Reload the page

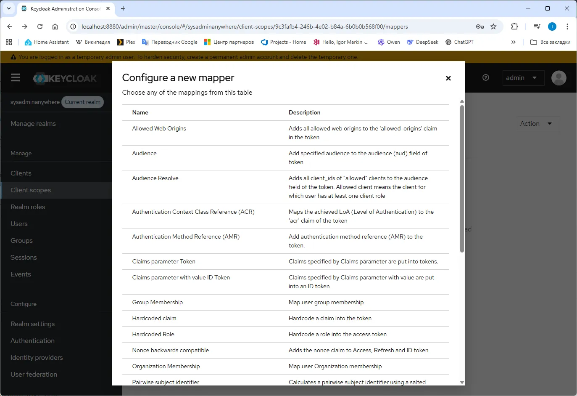[x=40, y=27]
